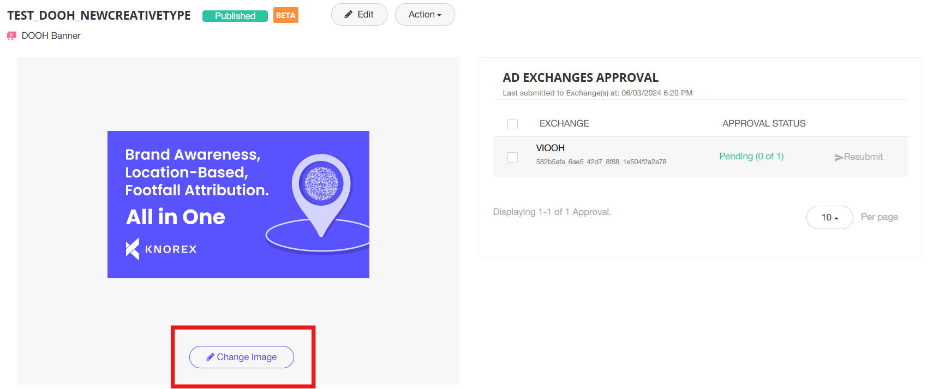Expand the 10 per page dropdown
The width and height of the screenshot is (933, 389).
pos(829,217)
